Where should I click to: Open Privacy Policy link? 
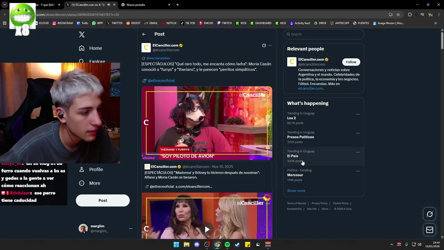click(x=319, y=203)
